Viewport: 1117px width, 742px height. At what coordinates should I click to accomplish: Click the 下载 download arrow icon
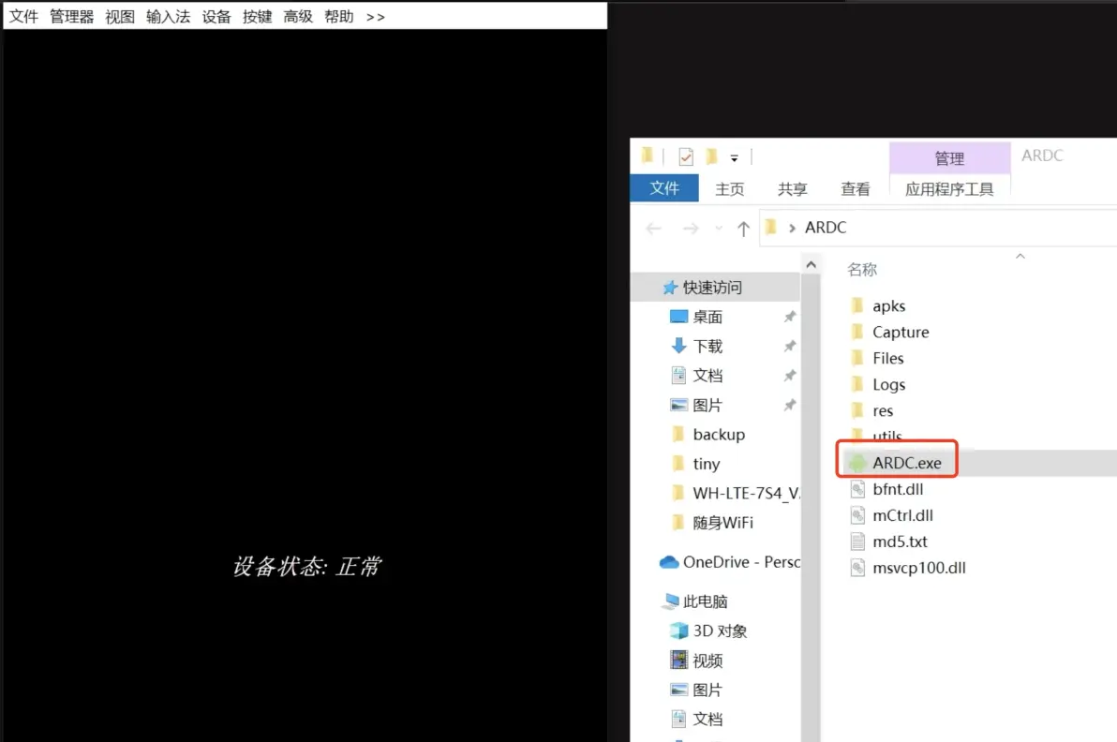click(678, 346)
